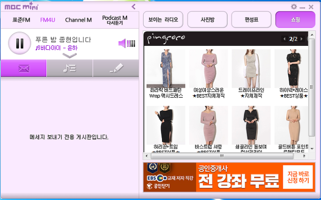Go to previous pingroro page arrow

(284, 39)
